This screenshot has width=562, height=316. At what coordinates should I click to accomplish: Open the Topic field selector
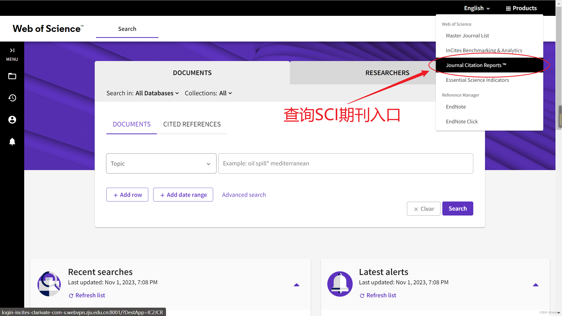pos(161,164)
